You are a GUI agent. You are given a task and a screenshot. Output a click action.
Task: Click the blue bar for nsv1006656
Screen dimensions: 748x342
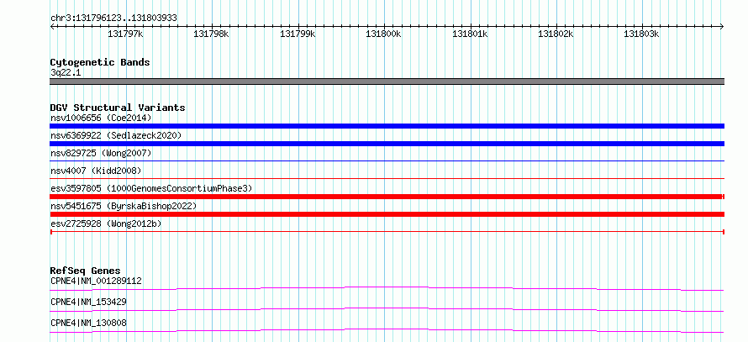pos(387,126)
